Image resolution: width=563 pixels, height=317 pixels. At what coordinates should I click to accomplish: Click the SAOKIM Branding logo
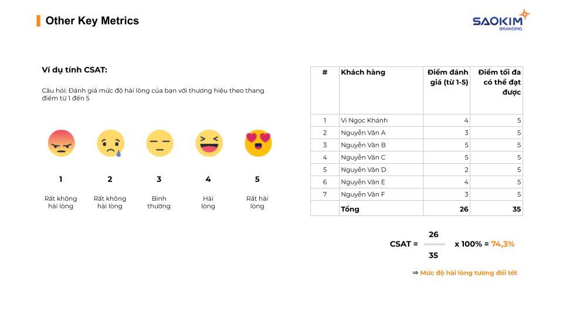501,21
